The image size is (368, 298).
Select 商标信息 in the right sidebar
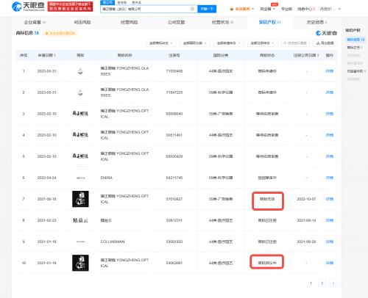click(x=355, y=40)
